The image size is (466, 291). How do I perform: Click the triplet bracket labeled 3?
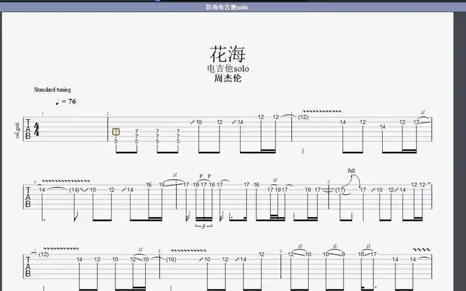pos(203,226)
